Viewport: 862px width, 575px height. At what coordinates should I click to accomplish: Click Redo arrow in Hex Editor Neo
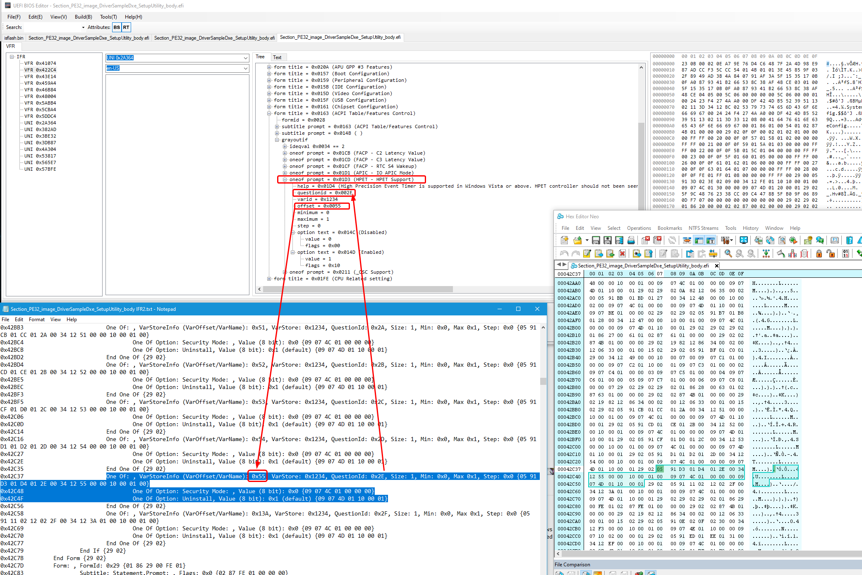[x=575, y=253]
